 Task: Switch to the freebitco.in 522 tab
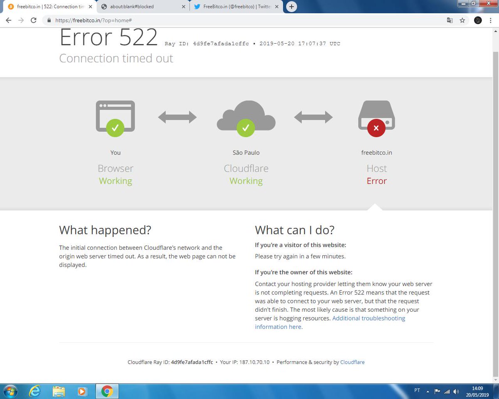[x=50, y=7]
